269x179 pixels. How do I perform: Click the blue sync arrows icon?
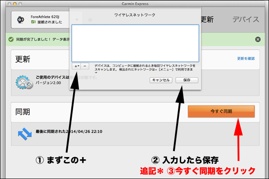click(x=25, y=134)
